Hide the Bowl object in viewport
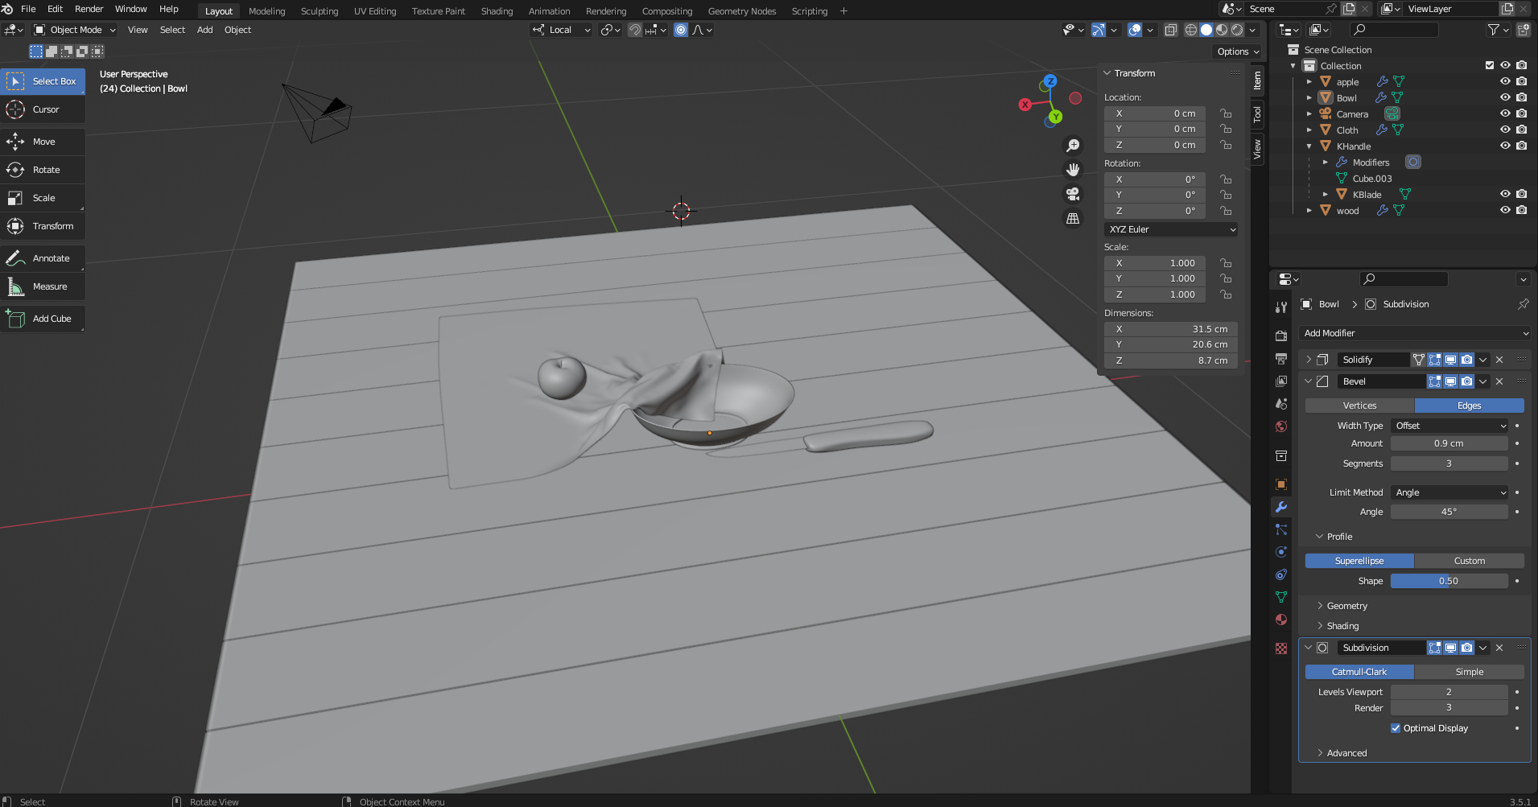 pos(1505,97)
